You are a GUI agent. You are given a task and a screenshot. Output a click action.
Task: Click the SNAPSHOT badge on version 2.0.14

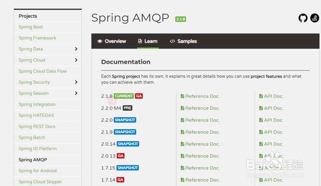[x=128, y=144]
